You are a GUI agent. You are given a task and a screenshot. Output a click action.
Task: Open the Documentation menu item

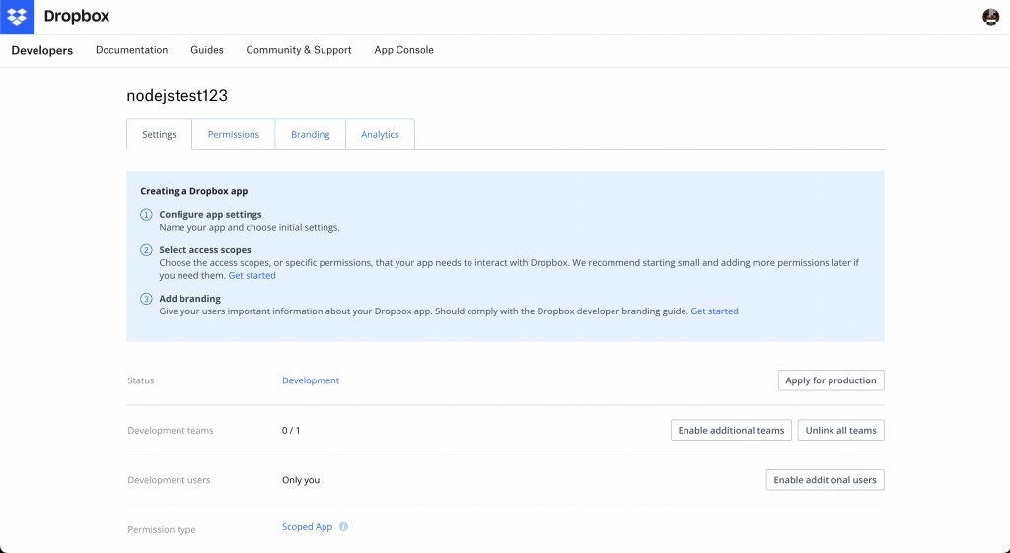click(131, 50)
